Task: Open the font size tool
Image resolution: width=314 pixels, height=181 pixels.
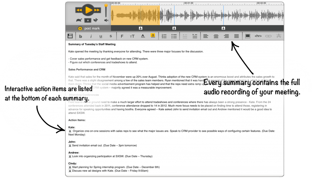Action: (x=132, y=36)
